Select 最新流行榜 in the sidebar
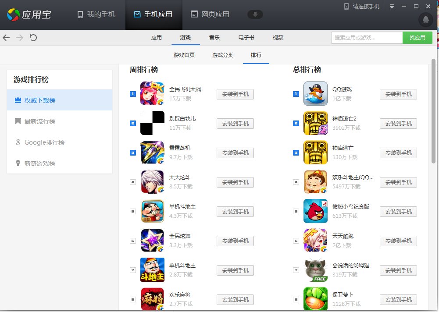Screen dimensions: 439x312 point(39,121)
